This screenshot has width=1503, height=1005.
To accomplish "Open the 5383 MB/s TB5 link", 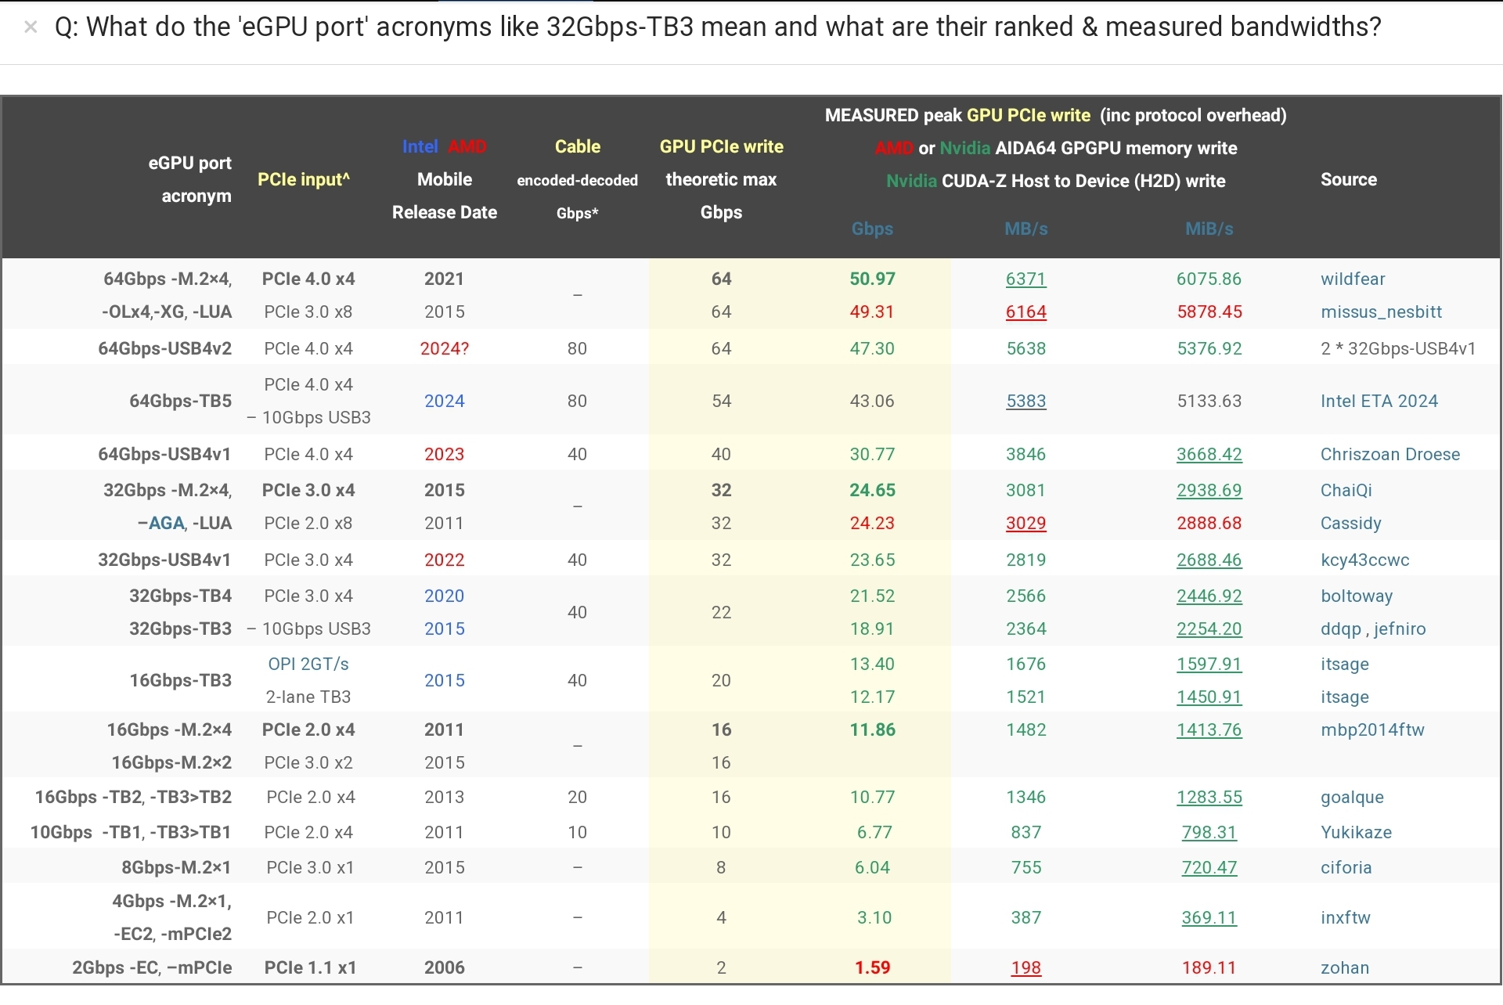I will click(1025, 402).
